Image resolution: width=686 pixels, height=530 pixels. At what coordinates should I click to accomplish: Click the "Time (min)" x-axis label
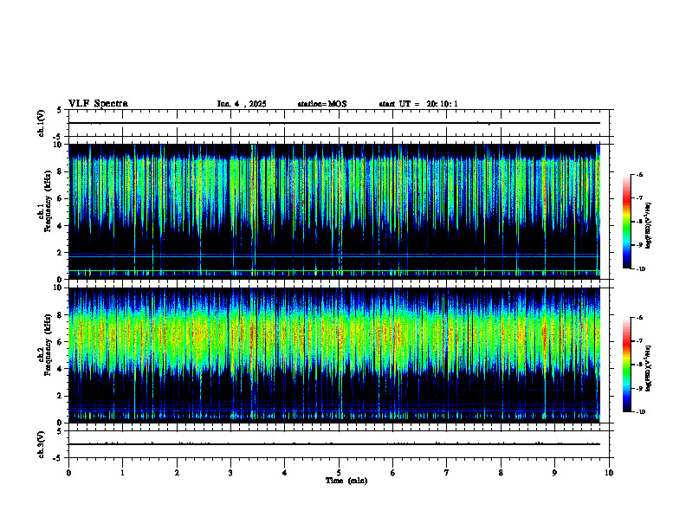tap(346, 481)
